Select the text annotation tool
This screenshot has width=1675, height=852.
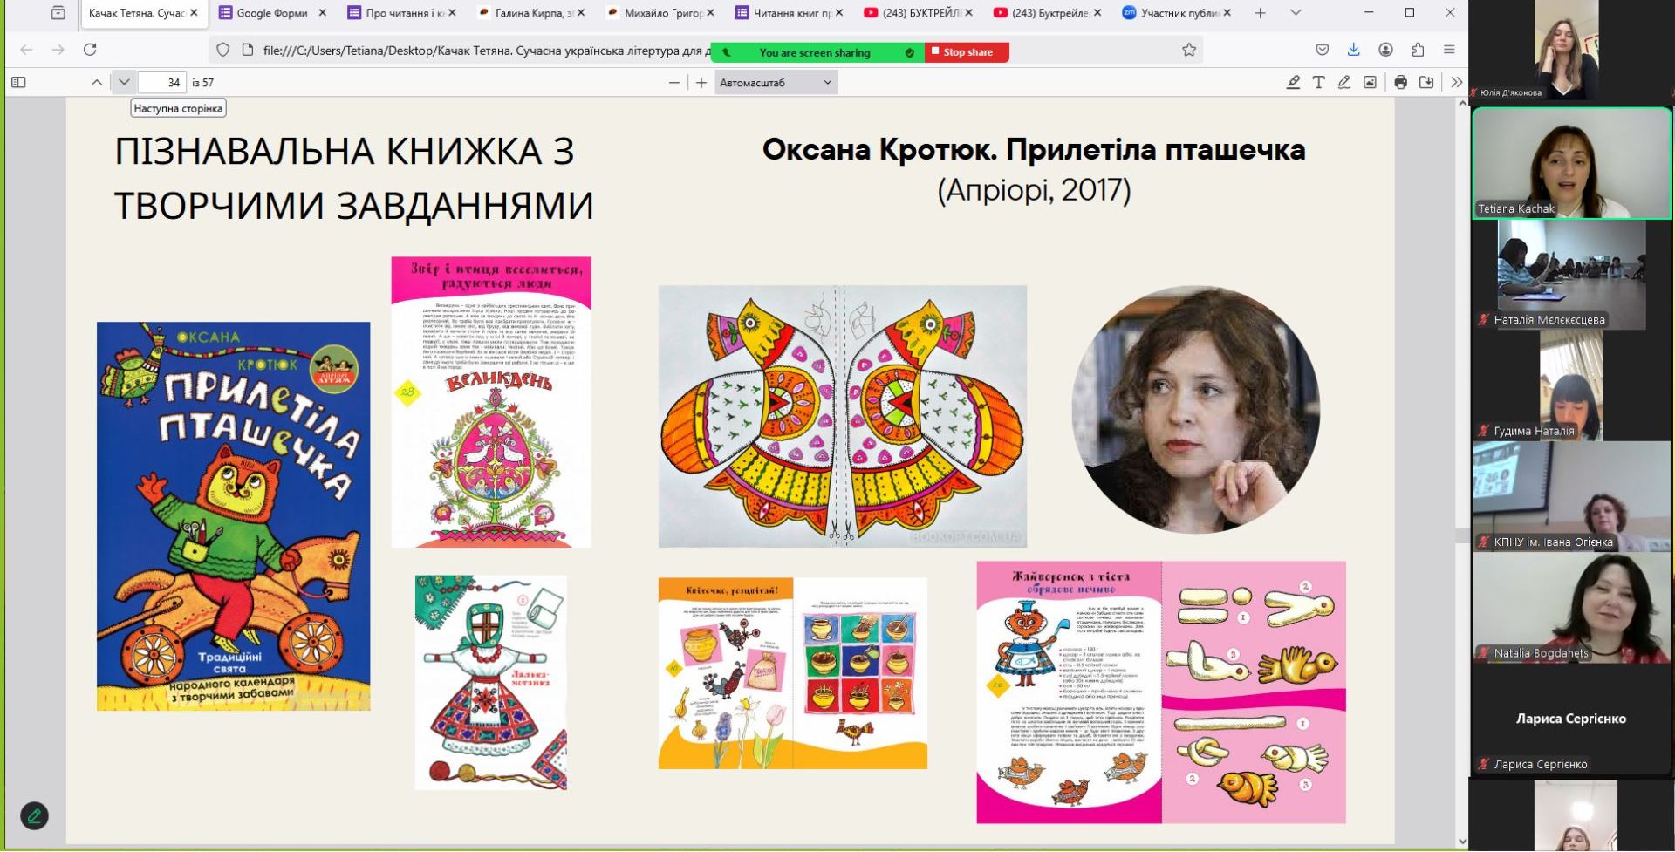pyautogui.click(x=1318, y=83)
